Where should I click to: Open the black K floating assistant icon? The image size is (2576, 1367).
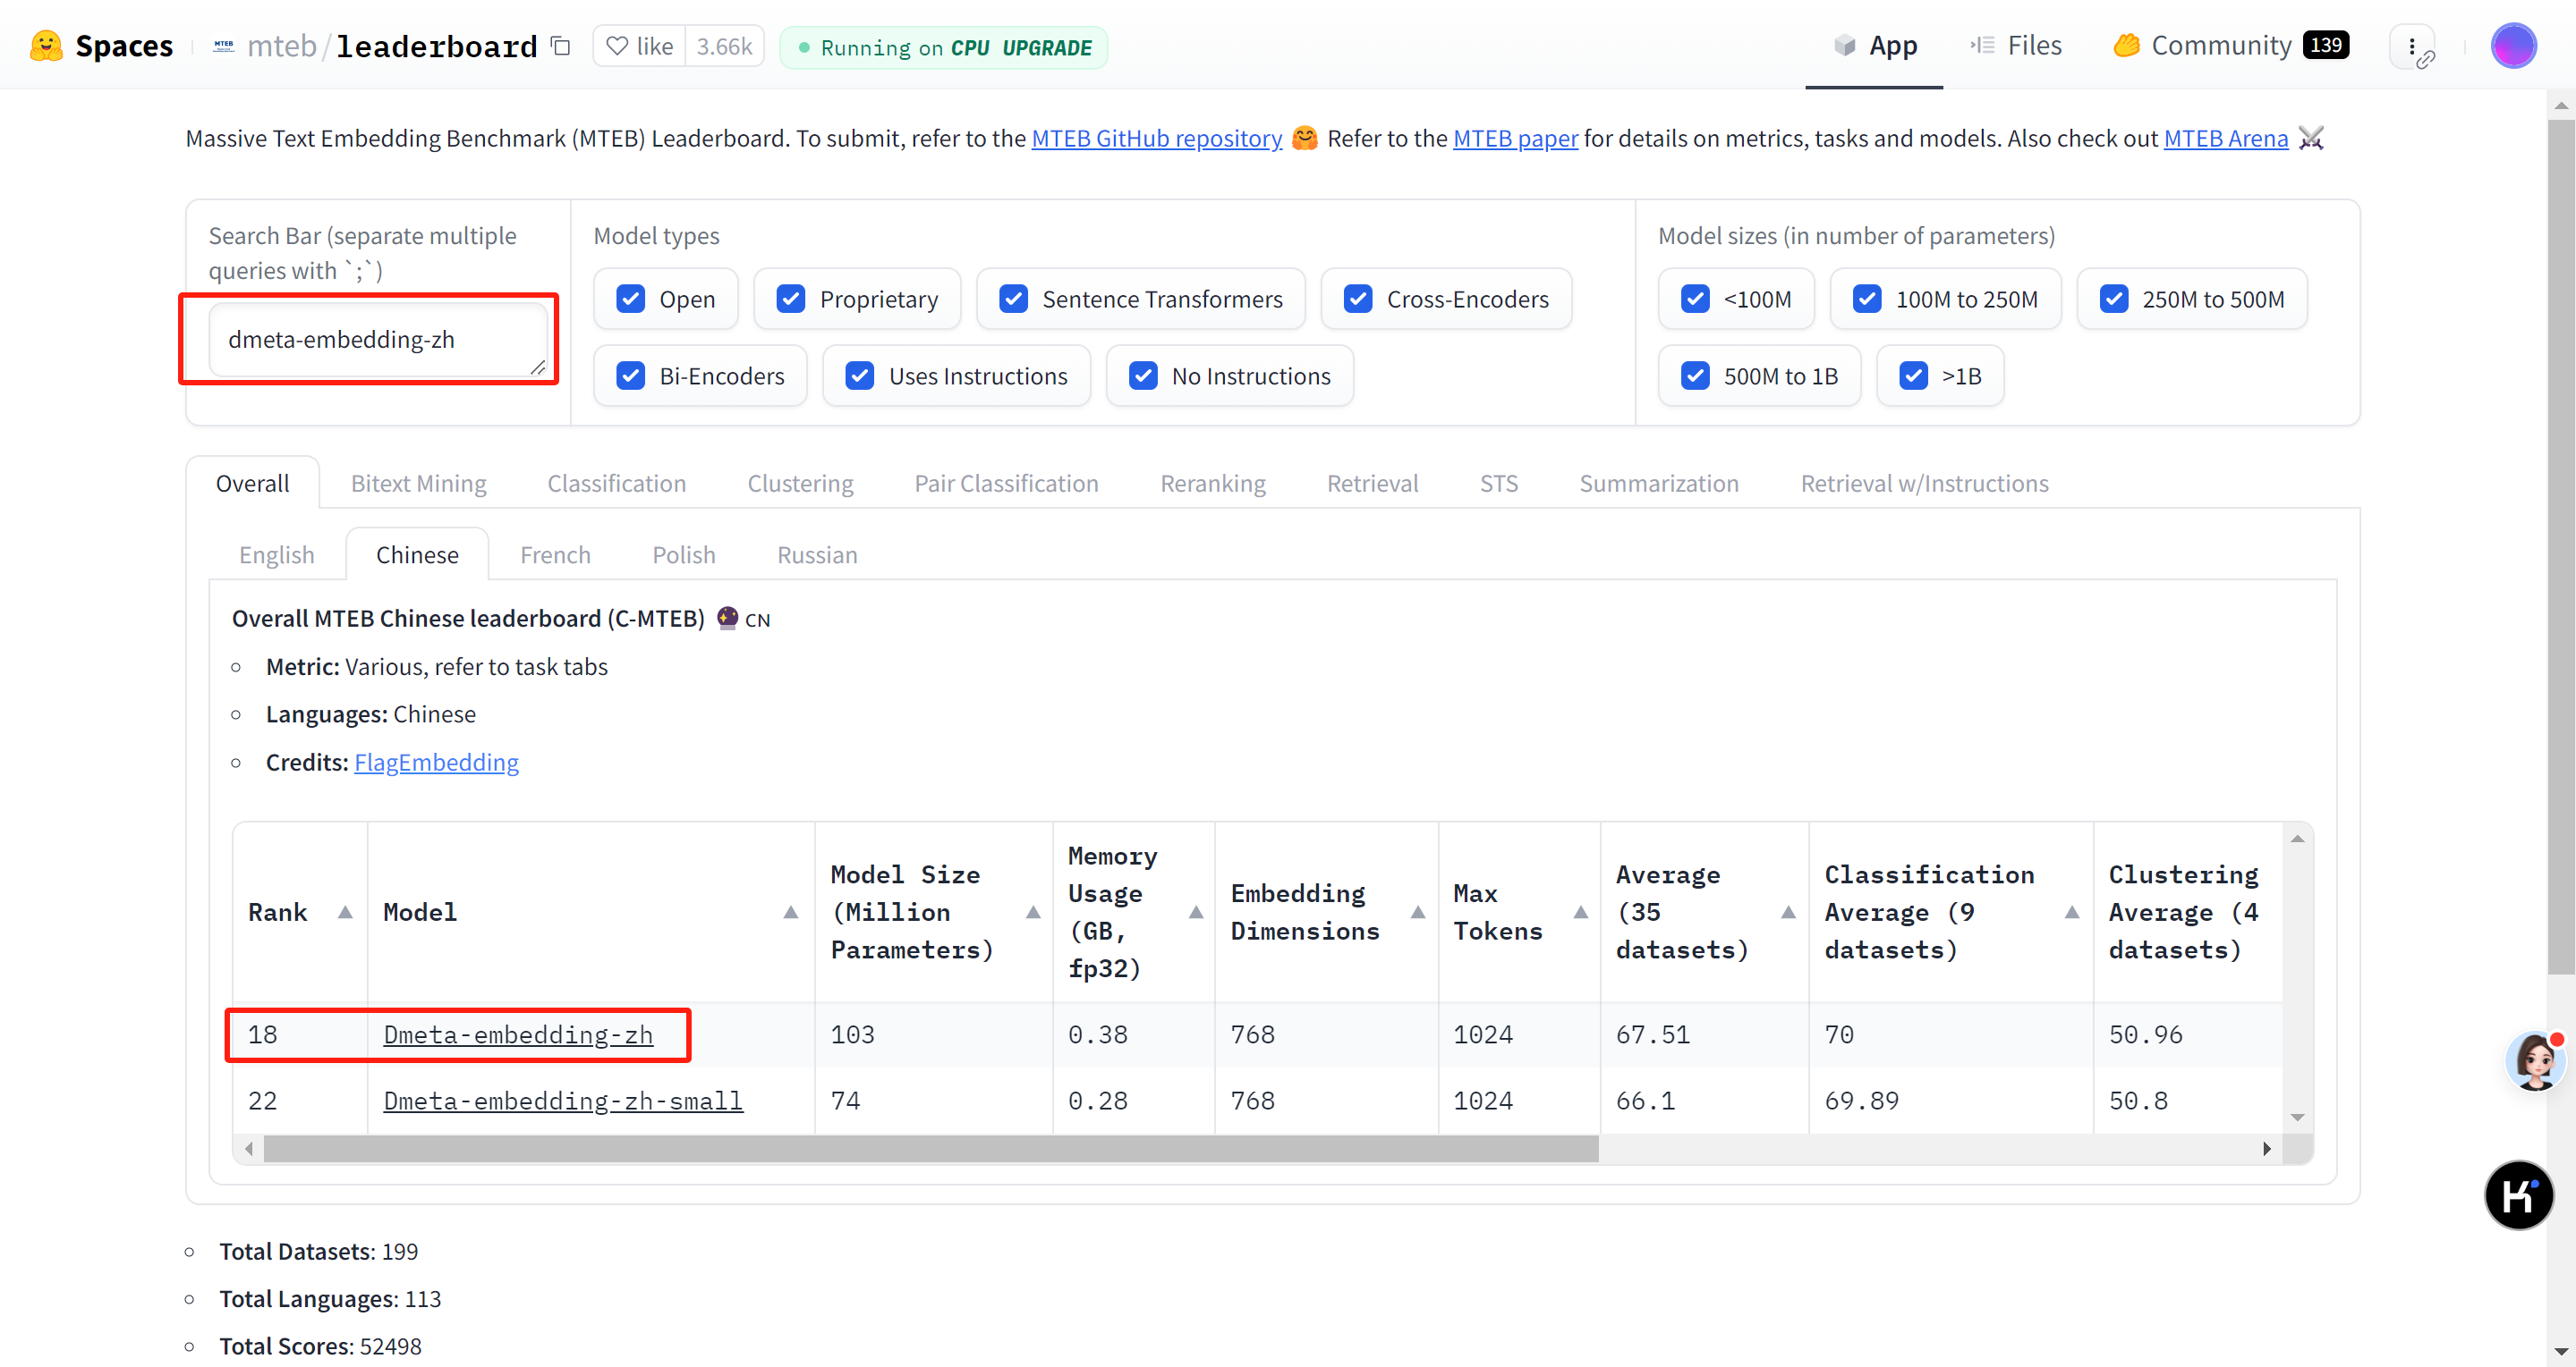click(2518, 1194)
